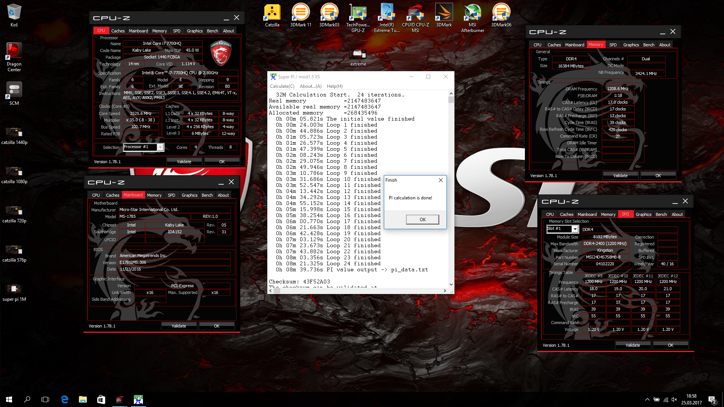Click the Checksum: 43F52A03 line
Screen dimensions: 724x407
pos(299,282)
